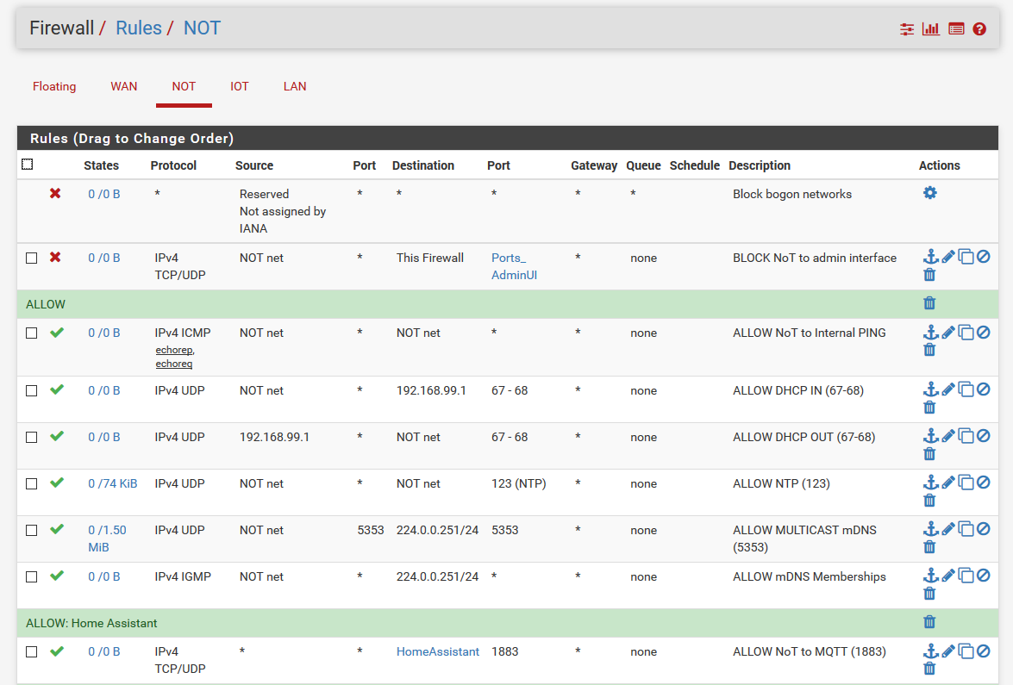The height and width of the screenshot is (685, 1013).
Task: Delete the BLOCK NoT to admin interface rule
Action: 929,275
